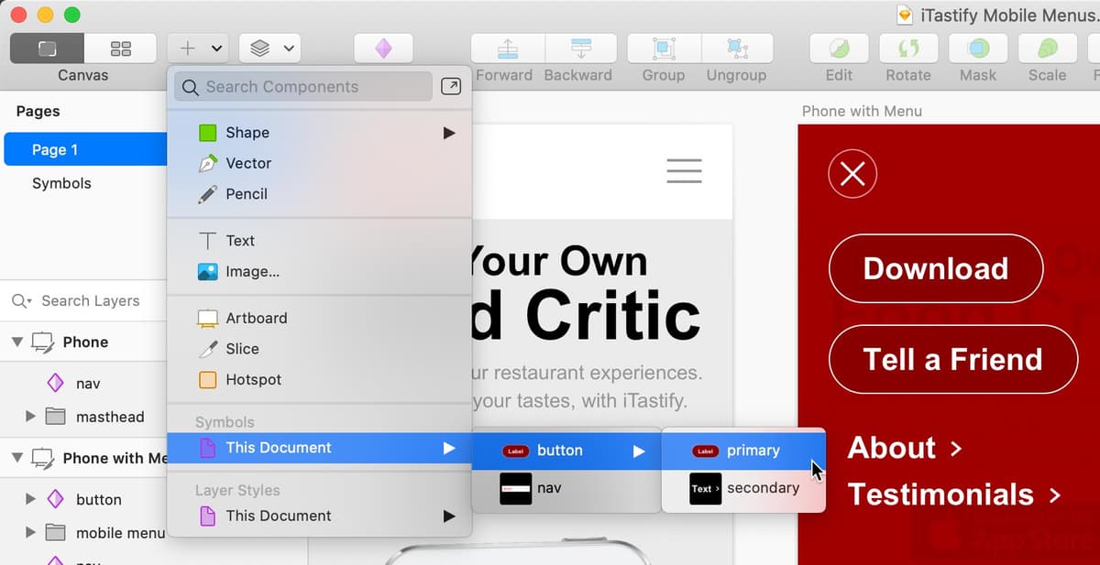Open components window icon beside search field
This screenshot has height=565, width=1100.
click(451, 86)
